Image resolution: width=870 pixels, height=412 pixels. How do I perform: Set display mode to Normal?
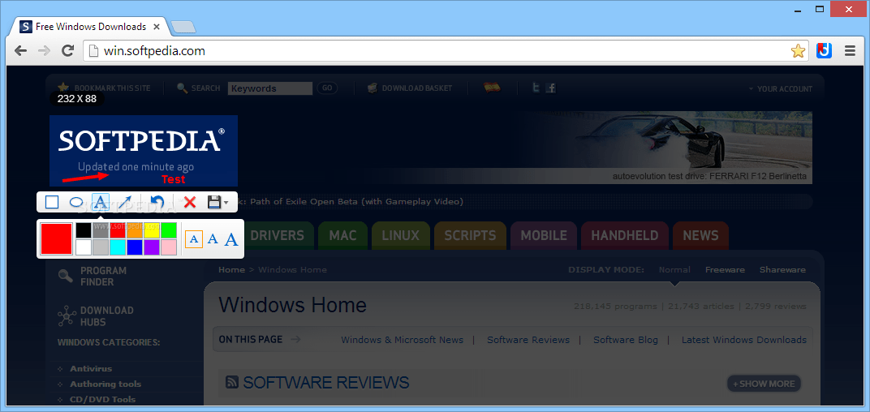(x=674, y=270)
